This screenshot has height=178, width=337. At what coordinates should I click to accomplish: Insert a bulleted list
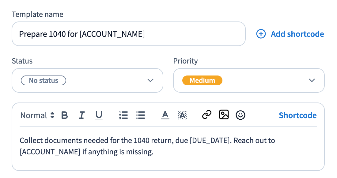[x=141, y=115]
